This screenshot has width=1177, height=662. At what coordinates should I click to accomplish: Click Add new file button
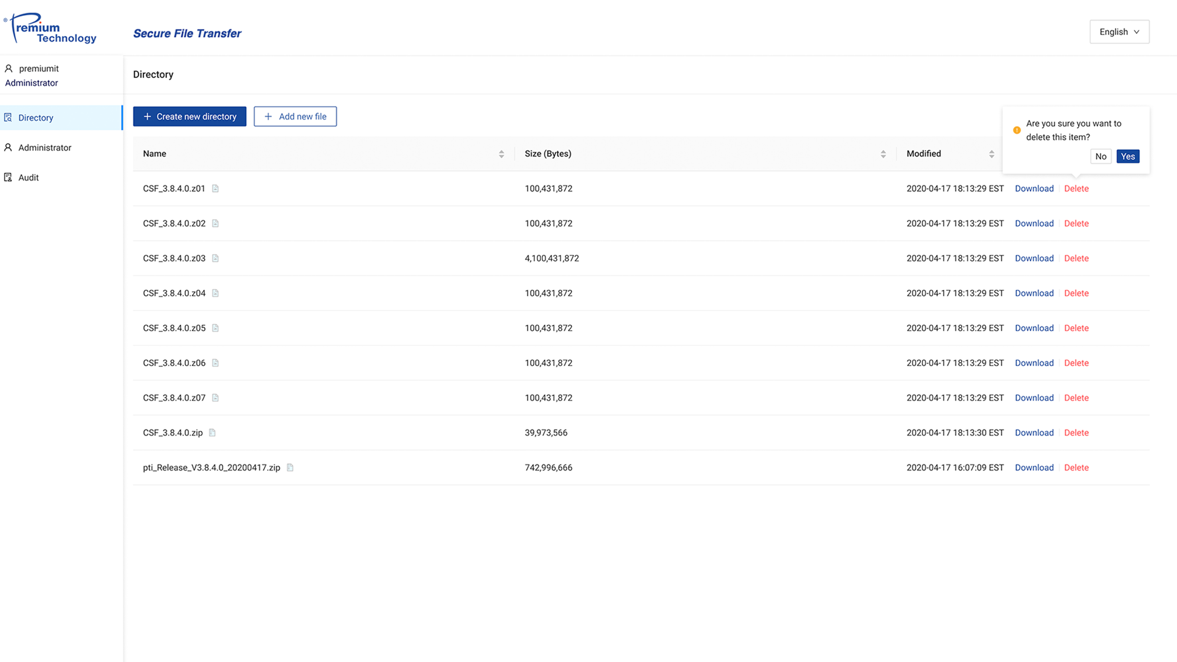click(x=295, y=116)
